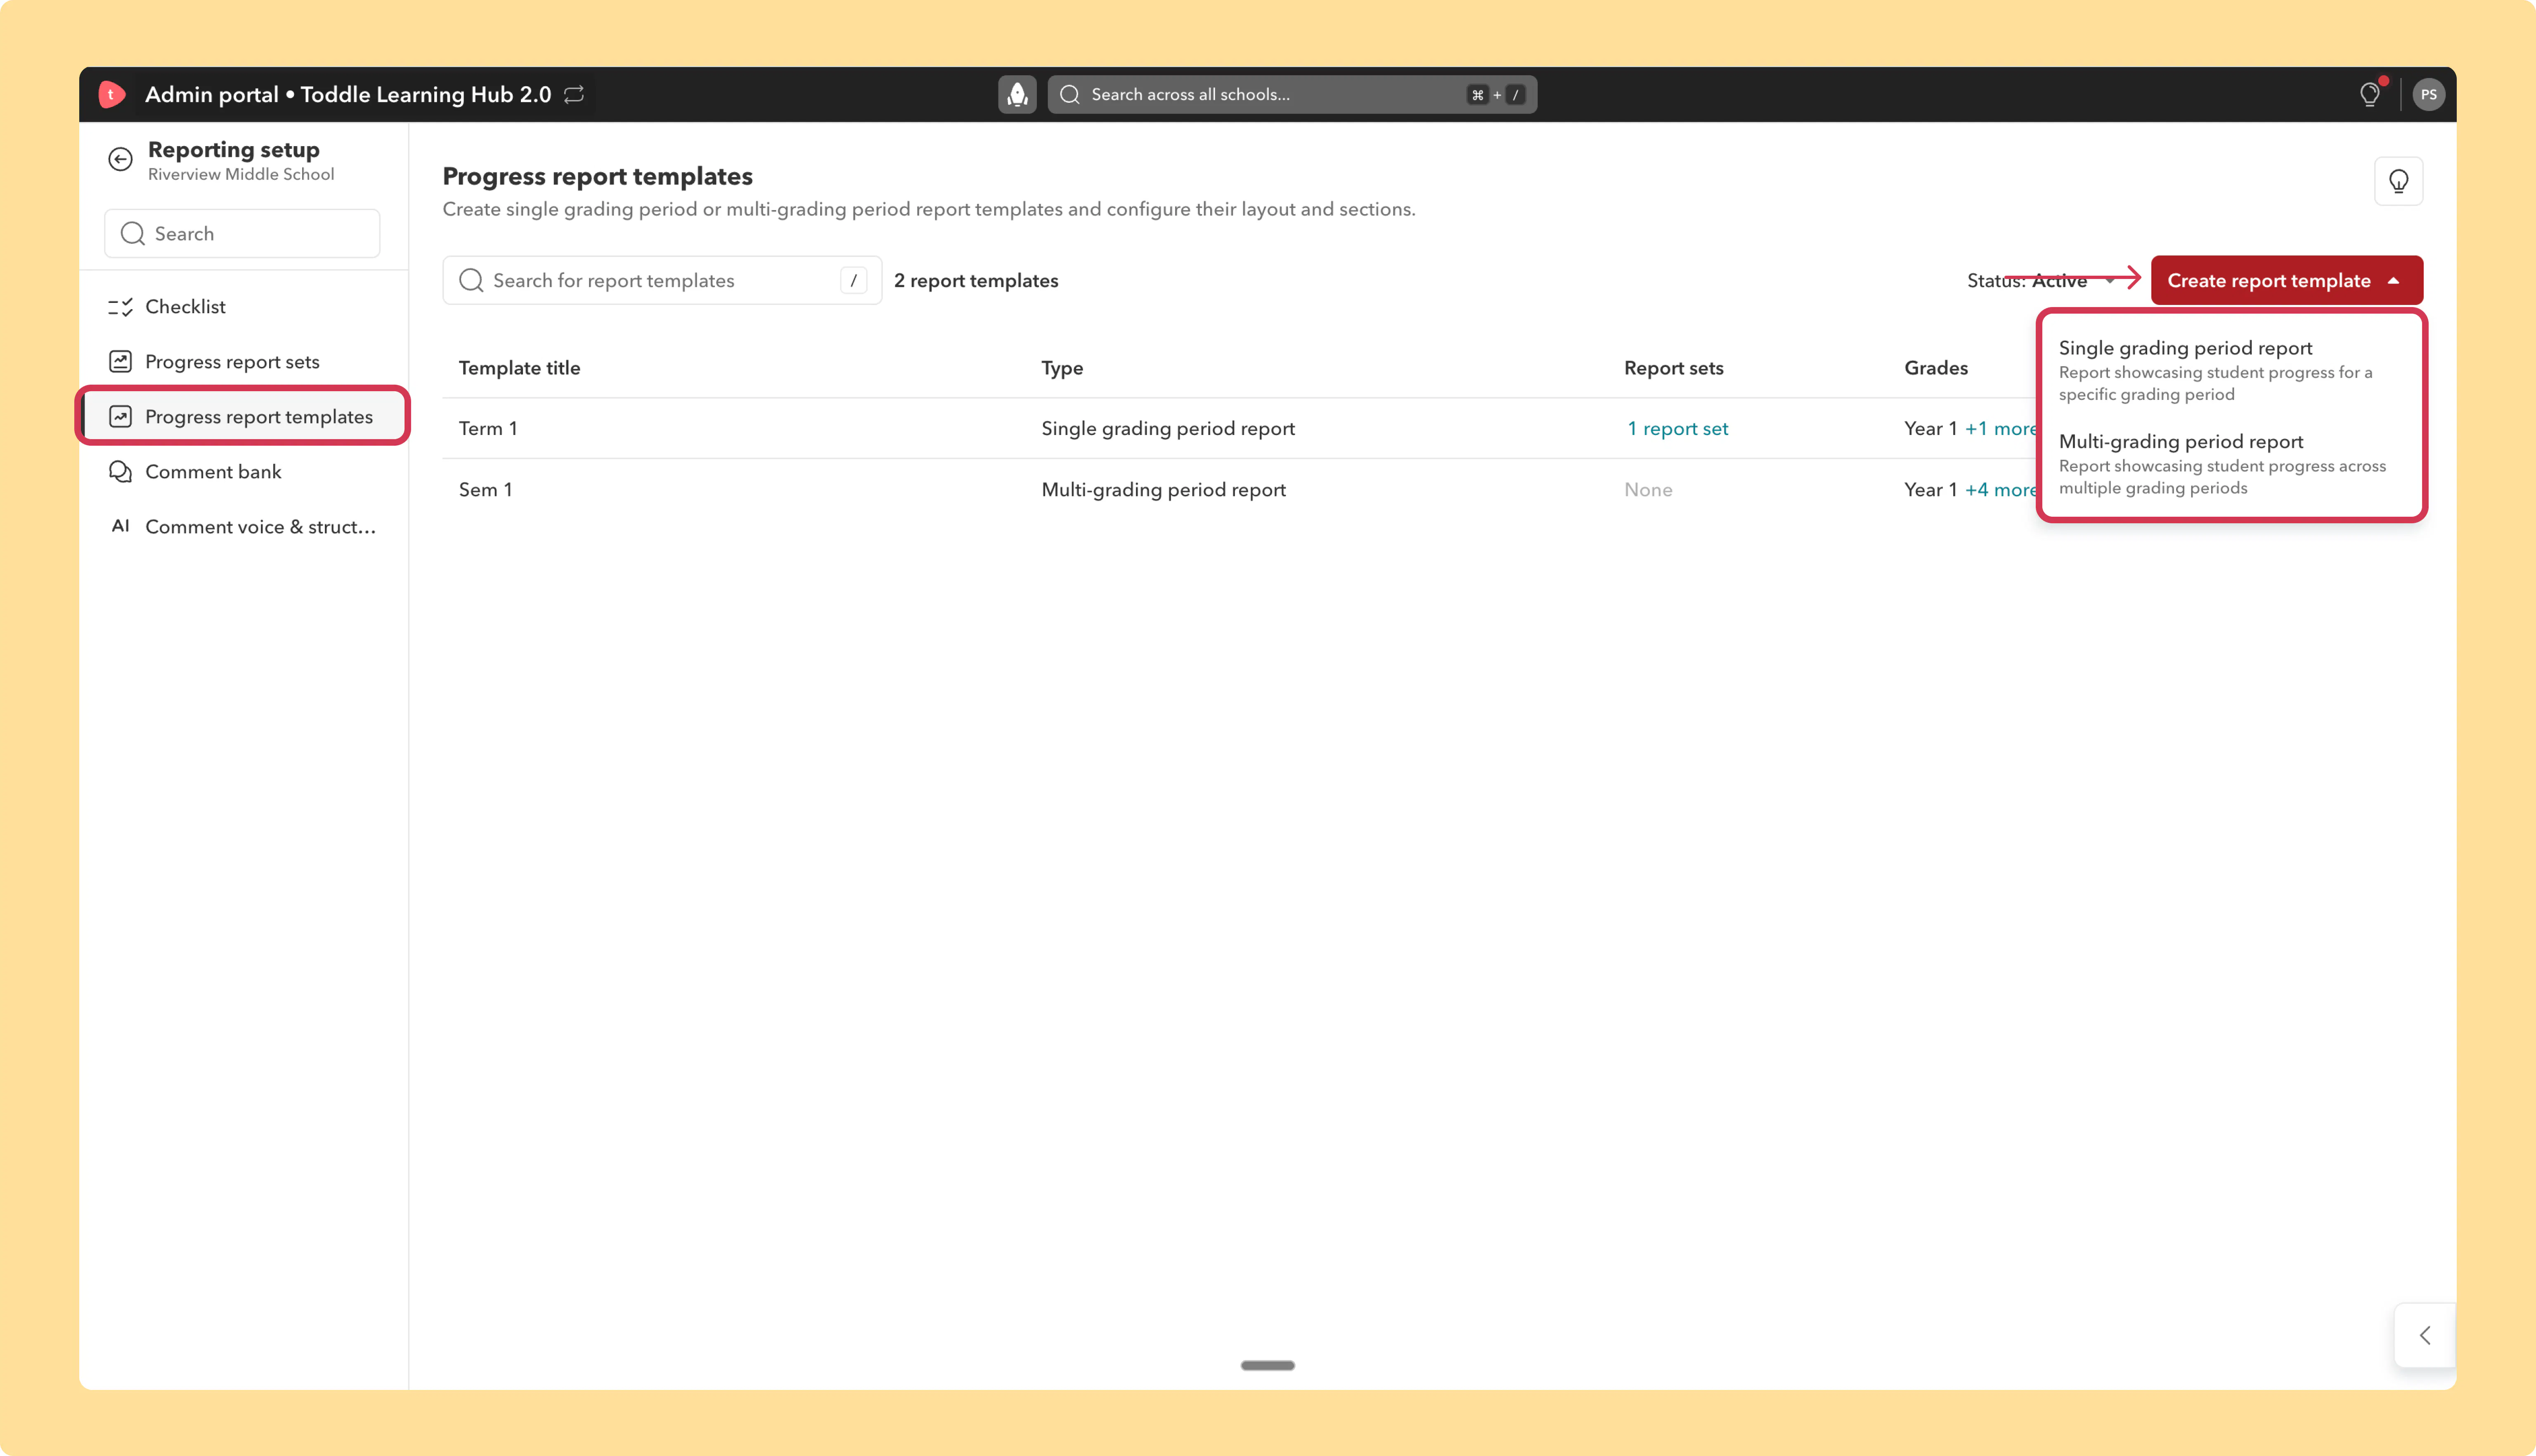Screen dimensions: 2536x1456
Task: Click the Grades column header
Action: coord(1936,368)
